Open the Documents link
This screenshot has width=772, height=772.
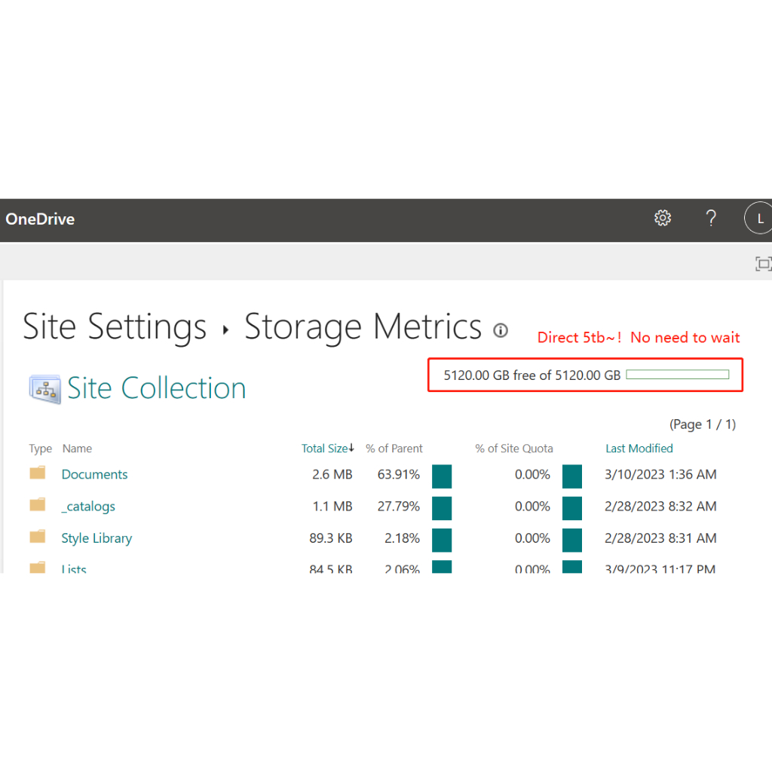pos(94,474)
